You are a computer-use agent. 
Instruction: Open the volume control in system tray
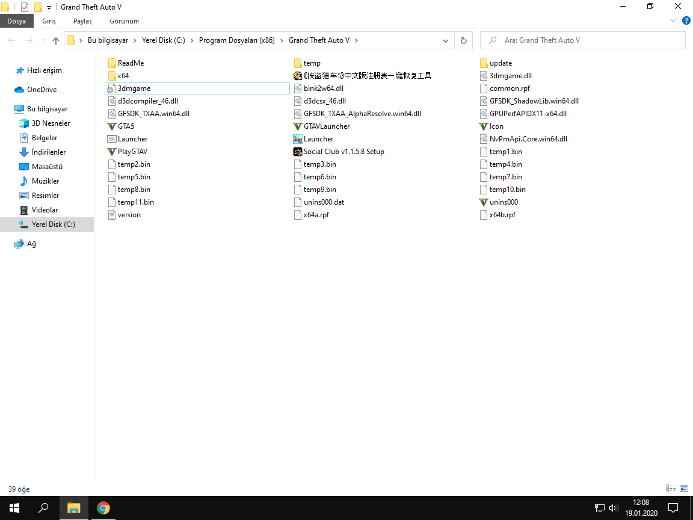pos(614,508)
